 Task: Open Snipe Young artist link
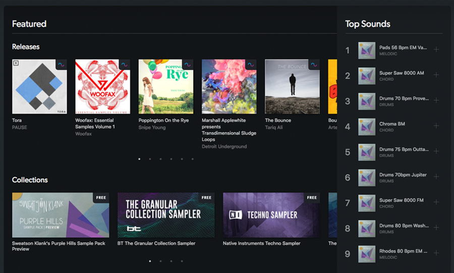coord(152,127)
